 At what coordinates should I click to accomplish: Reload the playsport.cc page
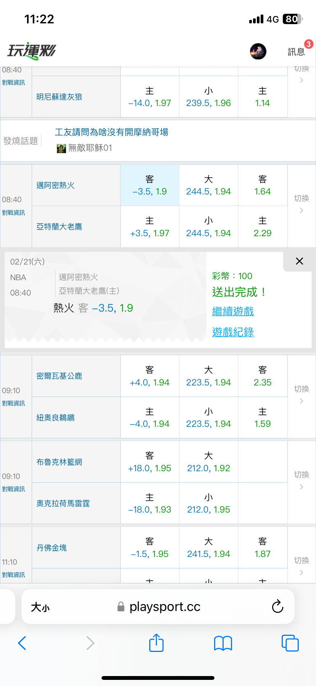[x=277, y=606]
